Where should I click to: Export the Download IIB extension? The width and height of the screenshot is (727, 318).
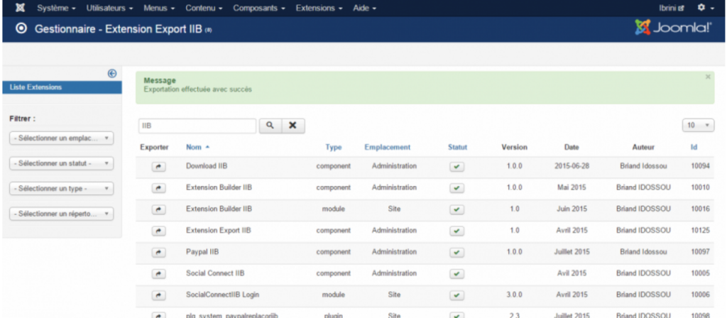(x=158, y=167)
